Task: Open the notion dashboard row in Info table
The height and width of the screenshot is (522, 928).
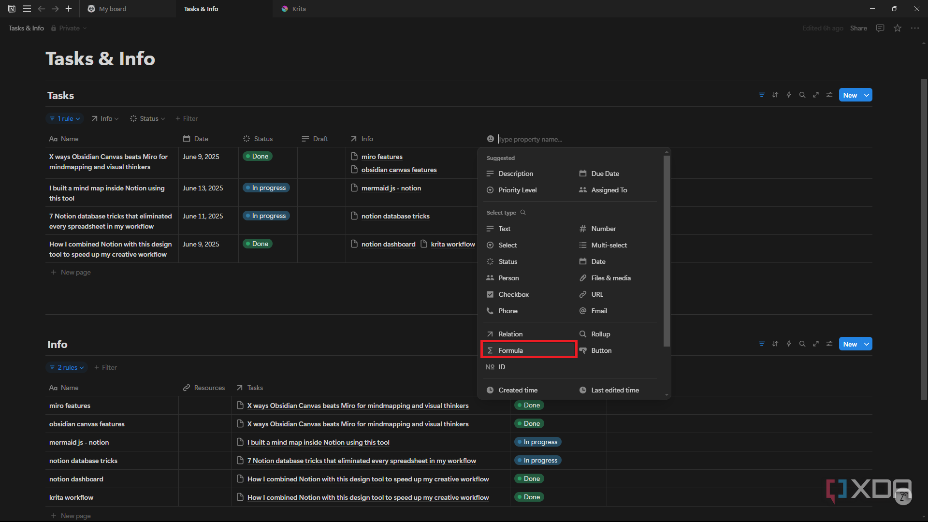Action: [x=76, y=479]
